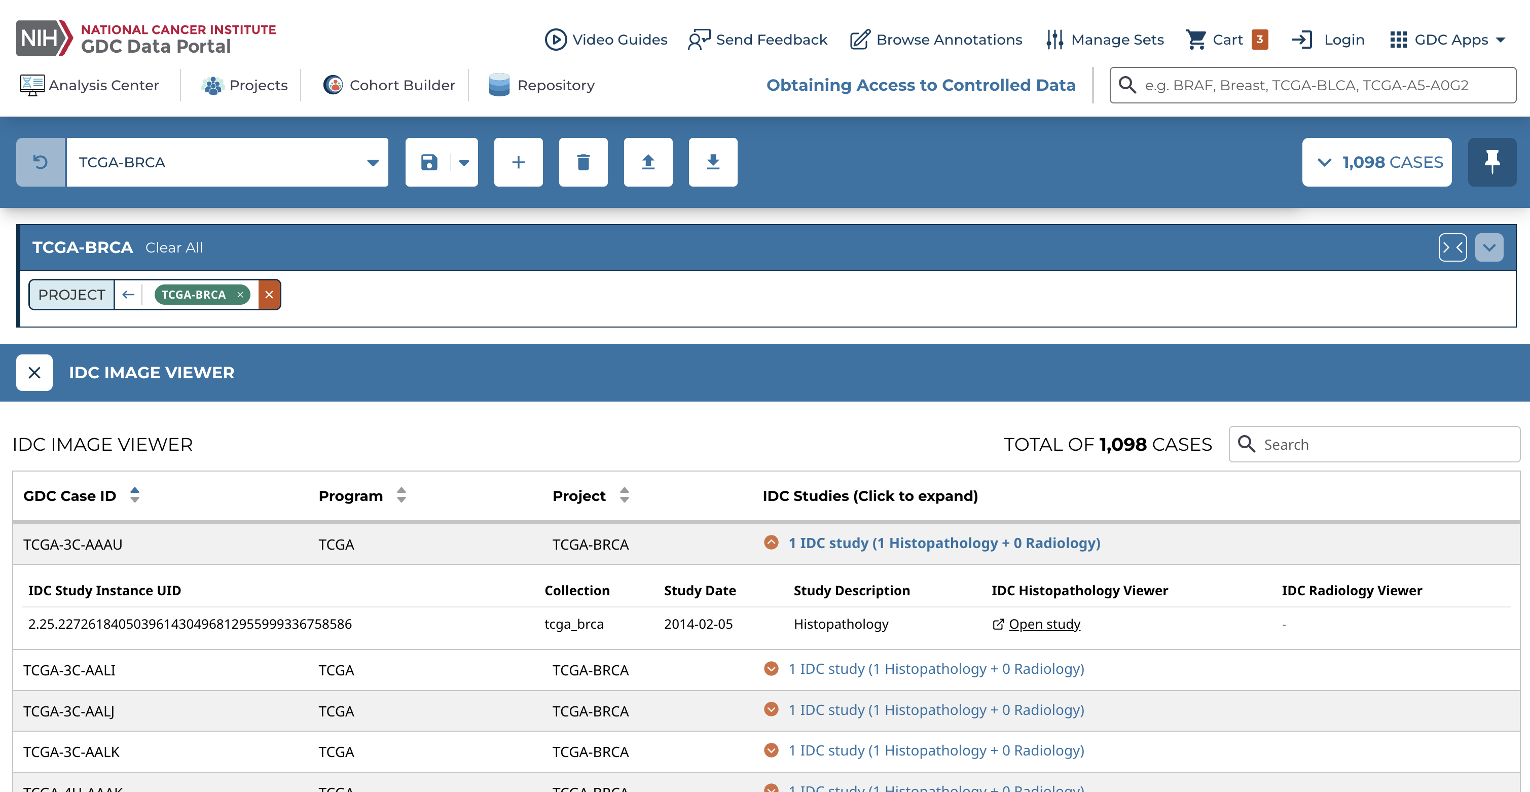Image resolution: width=1530 pixels, height=792 pixels.
Task: Click the plus icon to add cohort
Action: 518,162
